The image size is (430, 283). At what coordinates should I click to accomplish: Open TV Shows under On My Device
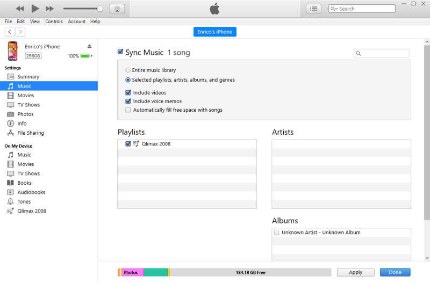pos(49,173)
